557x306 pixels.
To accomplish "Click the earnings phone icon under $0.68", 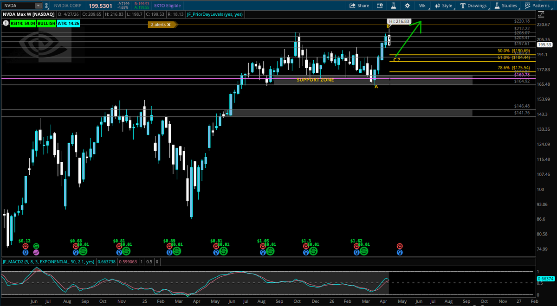I will coord(76,247).
